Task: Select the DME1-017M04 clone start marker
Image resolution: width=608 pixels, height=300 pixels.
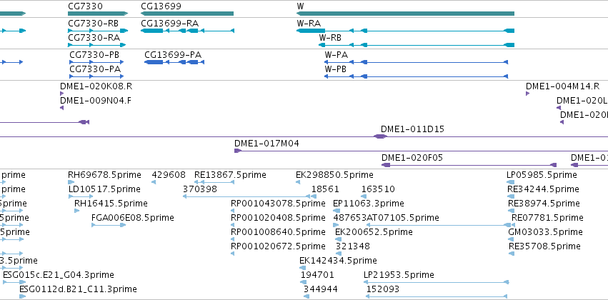Action: tap(238, 151)
